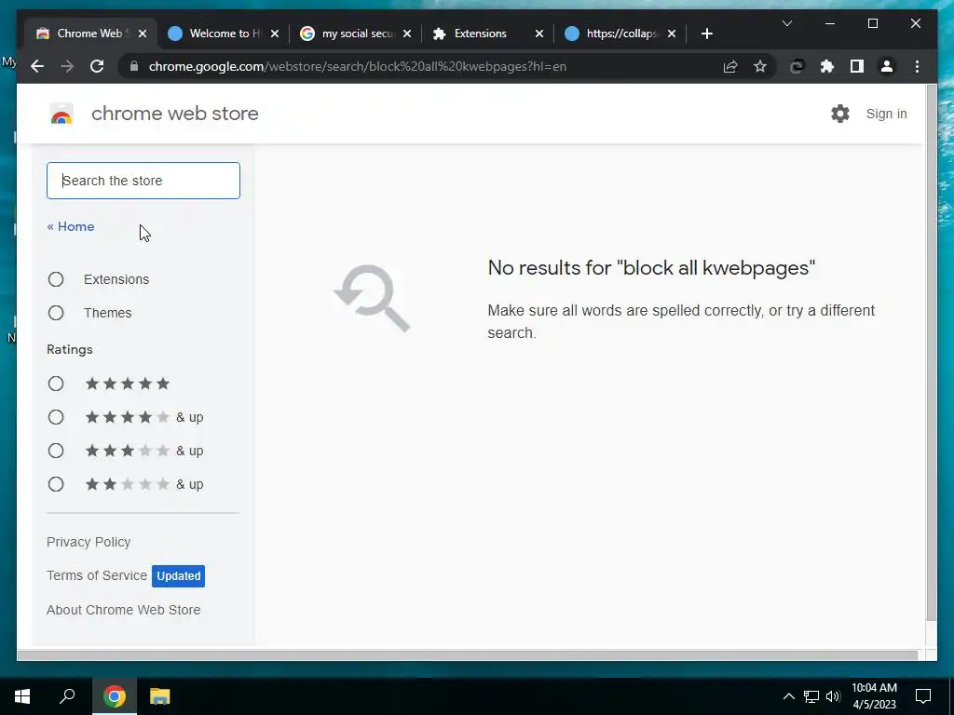Click the Search the store field
Viewport: 954px width, 715px height.
(143, 181)
